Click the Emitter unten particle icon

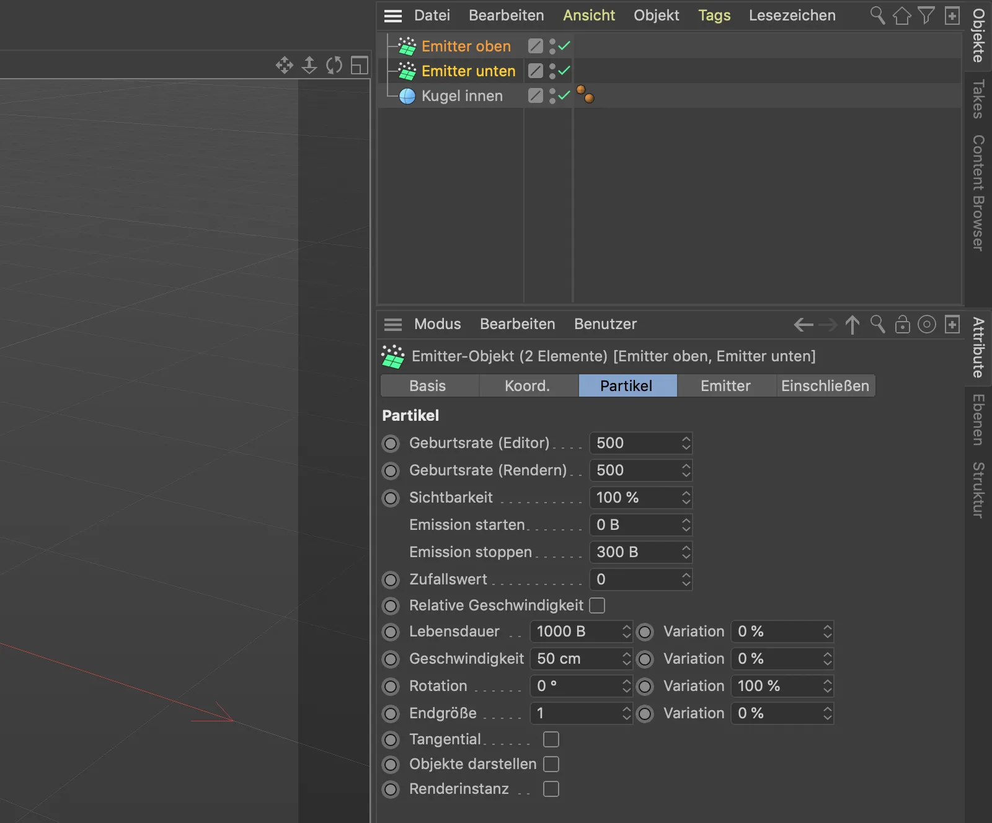[x=407, y=71]
